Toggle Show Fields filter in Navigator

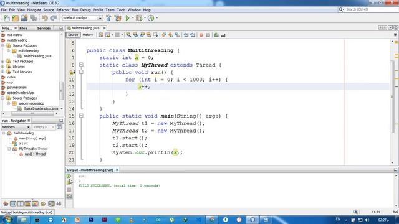pos(13,203)
